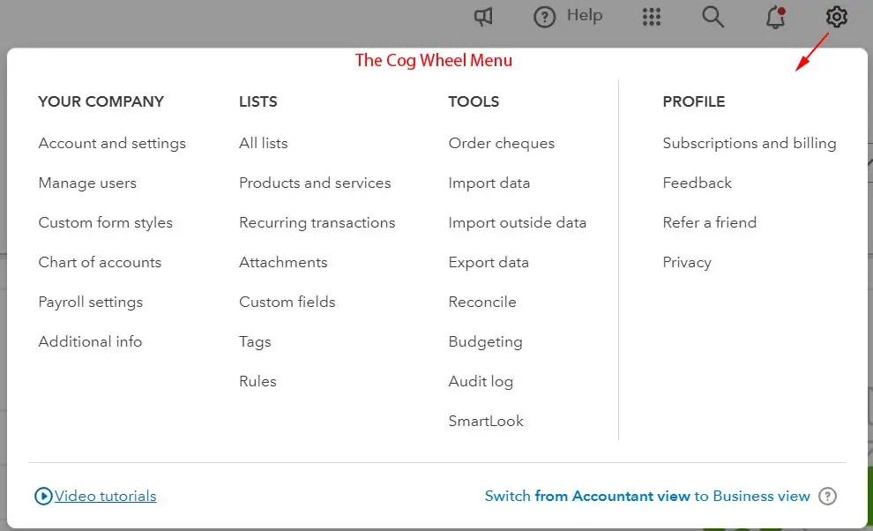
Task: Open the notifications bell icon
Action: pyautogui.click(x=775, y=17)
